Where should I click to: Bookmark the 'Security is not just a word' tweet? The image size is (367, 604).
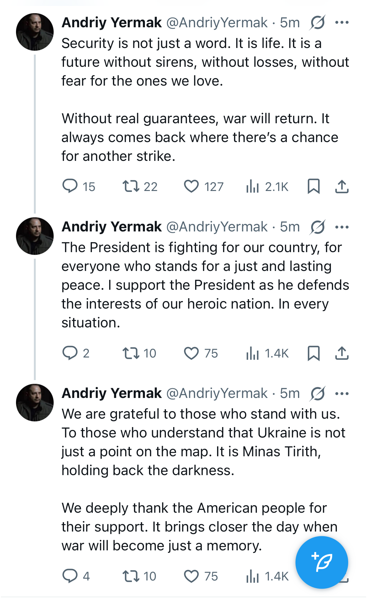pos(313,186)
